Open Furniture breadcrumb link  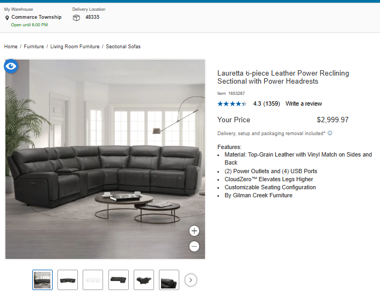coord(34,47)
